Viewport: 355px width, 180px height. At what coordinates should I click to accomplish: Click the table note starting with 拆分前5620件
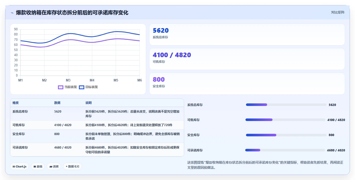[x=132, y=114]
